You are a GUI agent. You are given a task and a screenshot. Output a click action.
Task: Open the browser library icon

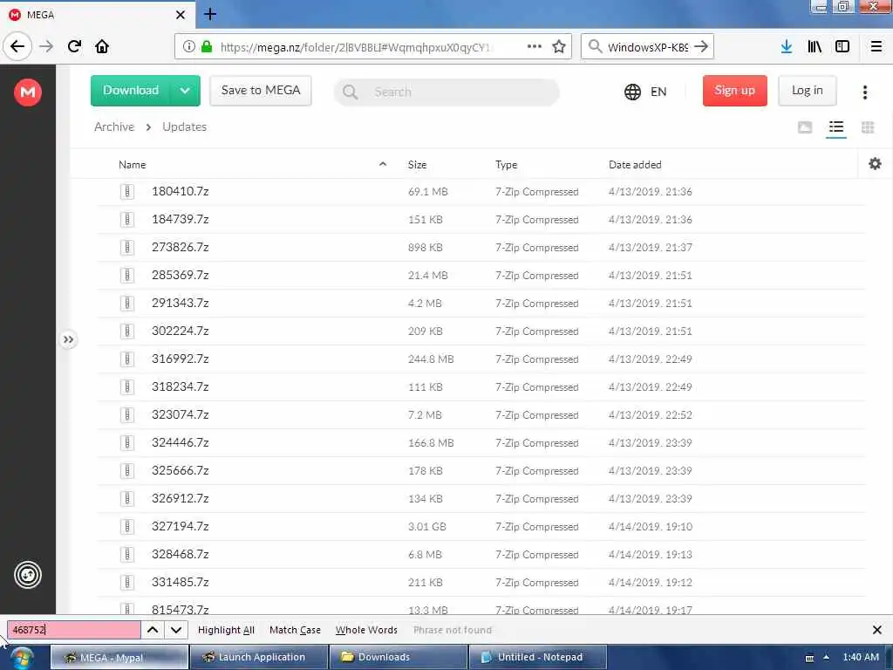click(x=815, y=47)
